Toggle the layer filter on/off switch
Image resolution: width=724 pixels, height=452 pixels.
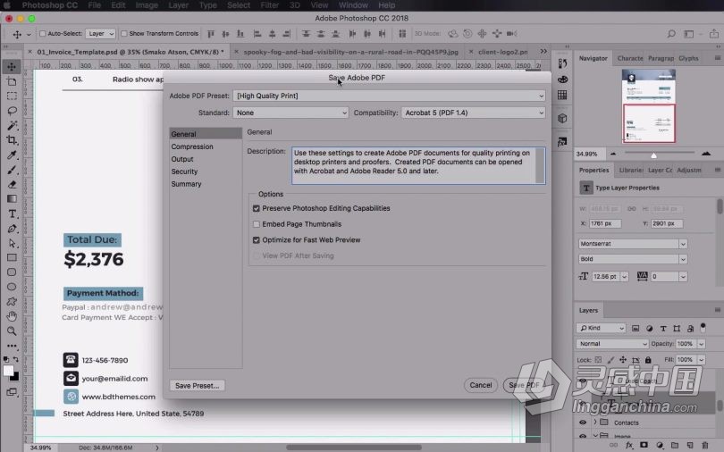(x=703, y=328)
